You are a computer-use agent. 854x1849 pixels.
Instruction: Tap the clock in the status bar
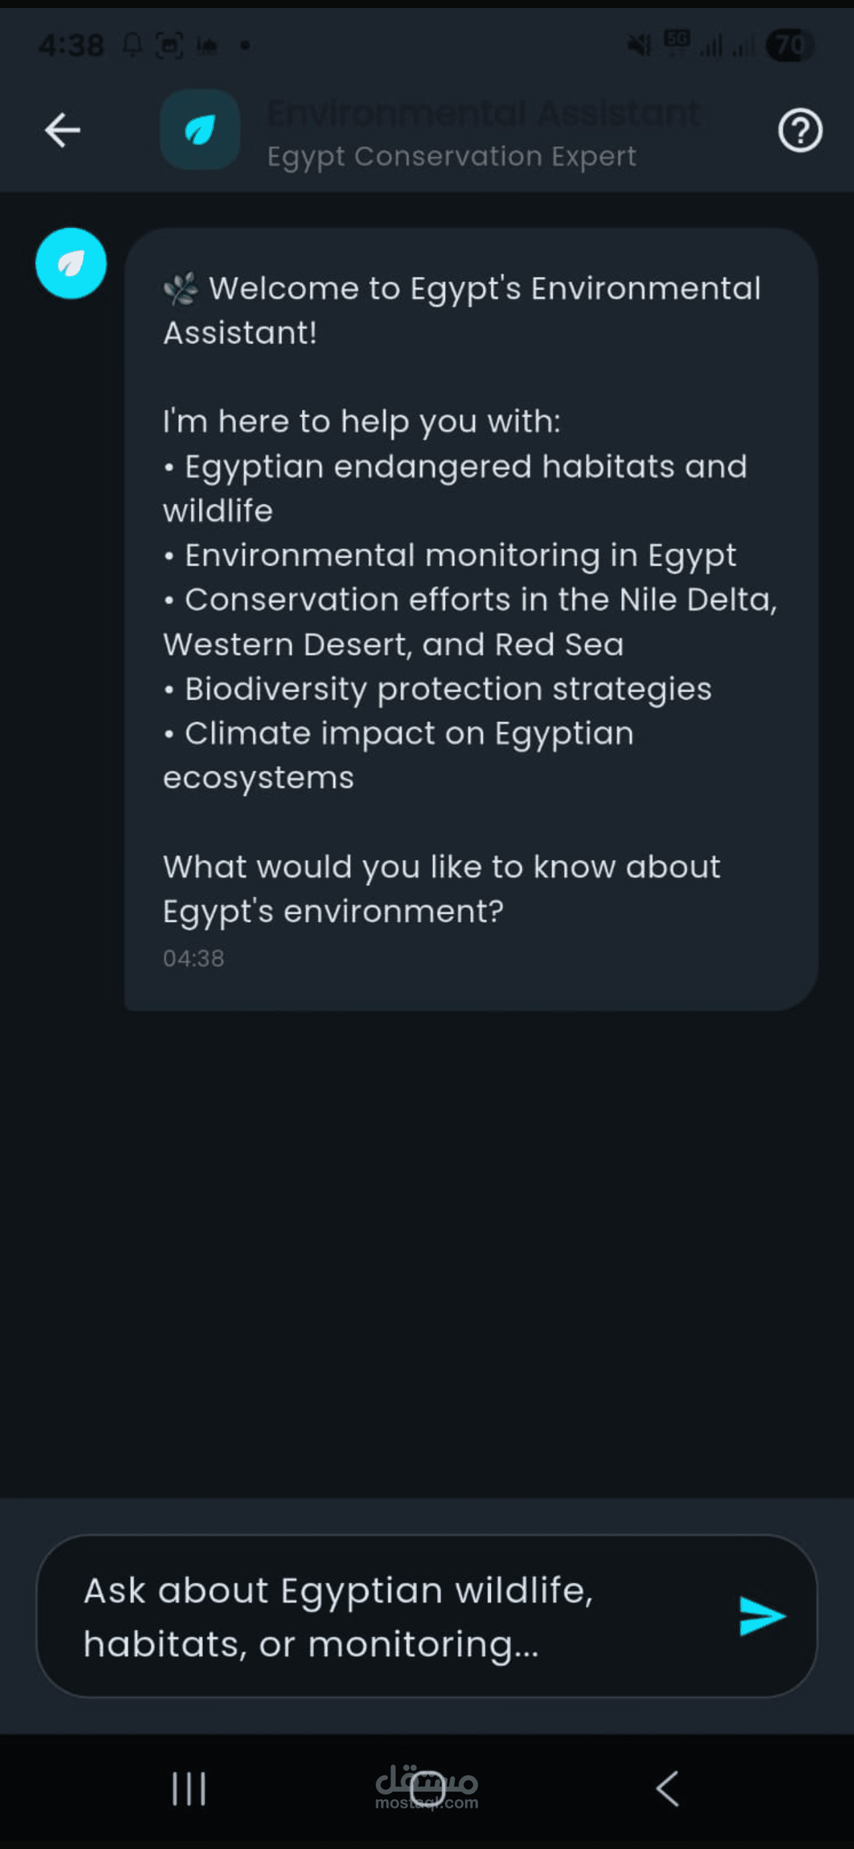click(72, 45)
